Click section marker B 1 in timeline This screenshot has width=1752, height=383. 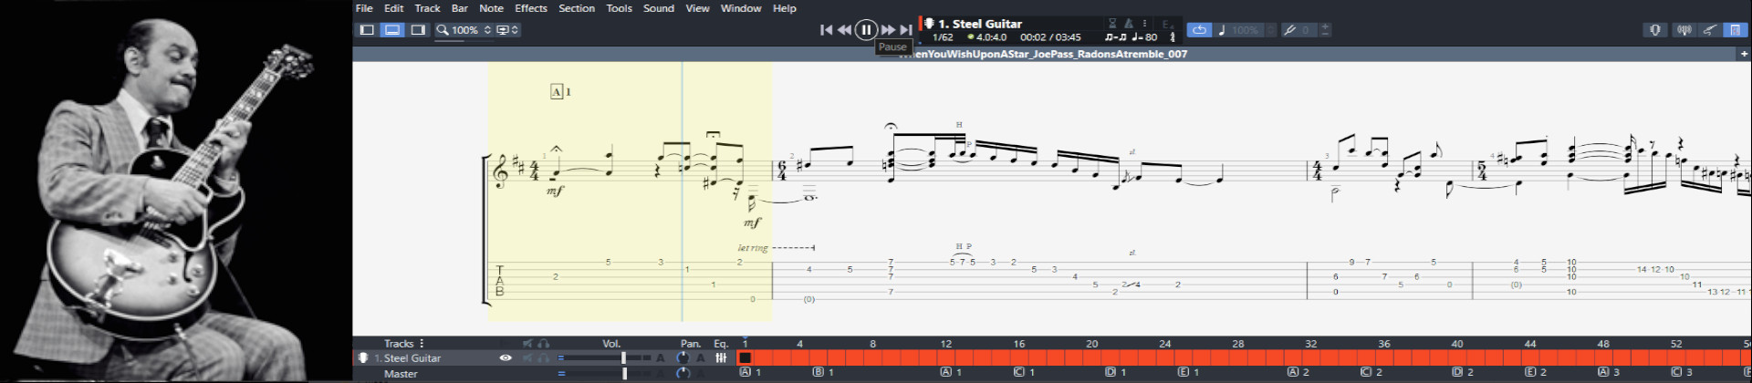[824, 373]
